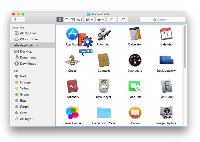Open the Action gear menu

101,20
